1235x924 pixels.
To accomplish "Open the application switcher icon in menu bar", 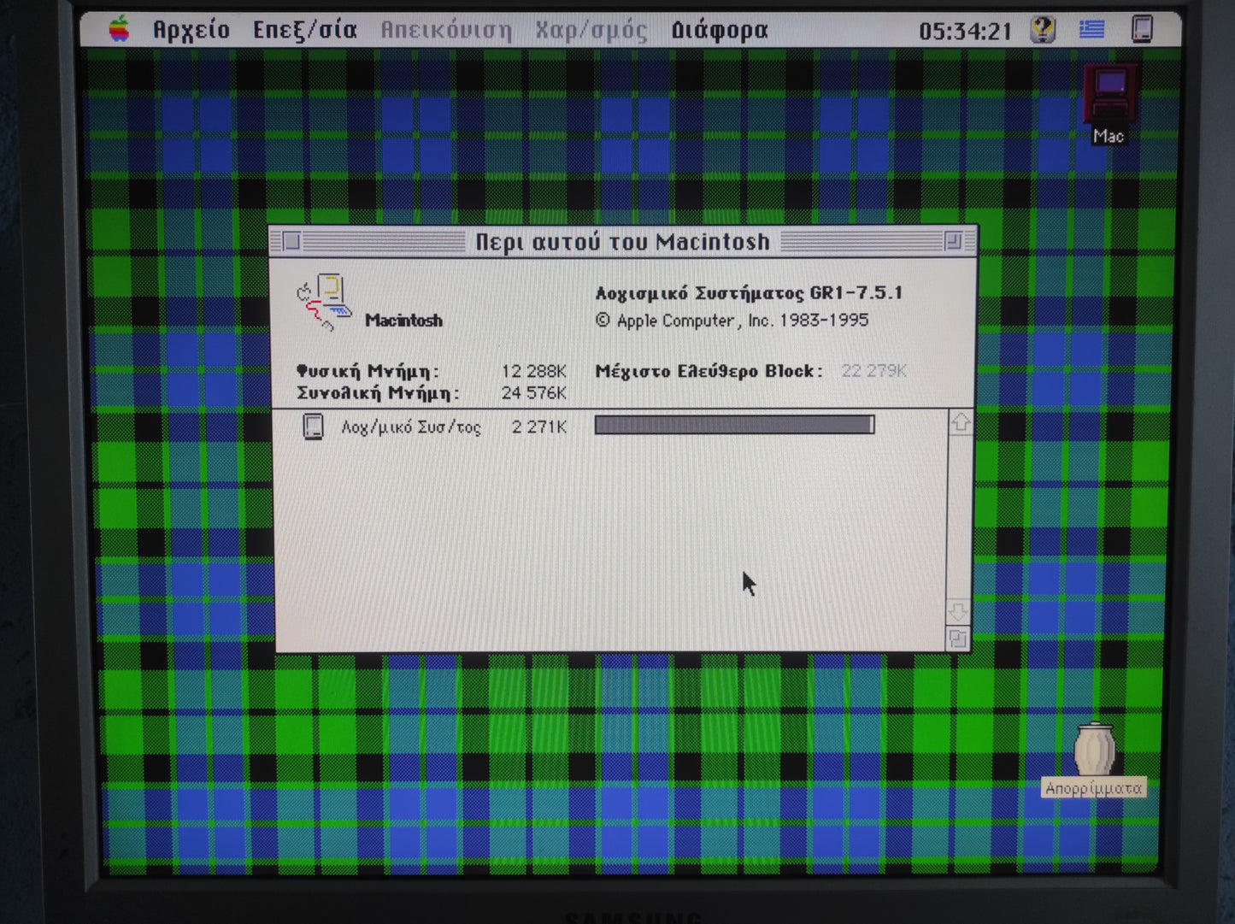I will tap(1142, 29).
